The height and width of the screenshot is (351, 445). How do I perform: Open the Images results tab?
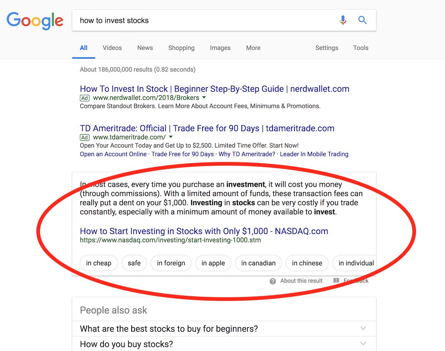220,48
